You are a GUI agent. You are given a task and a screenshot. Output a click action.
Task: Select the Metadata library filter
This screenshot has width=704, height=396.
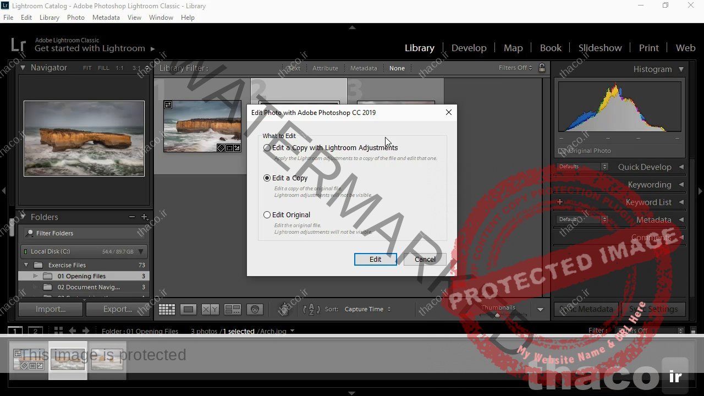(364, 68)
